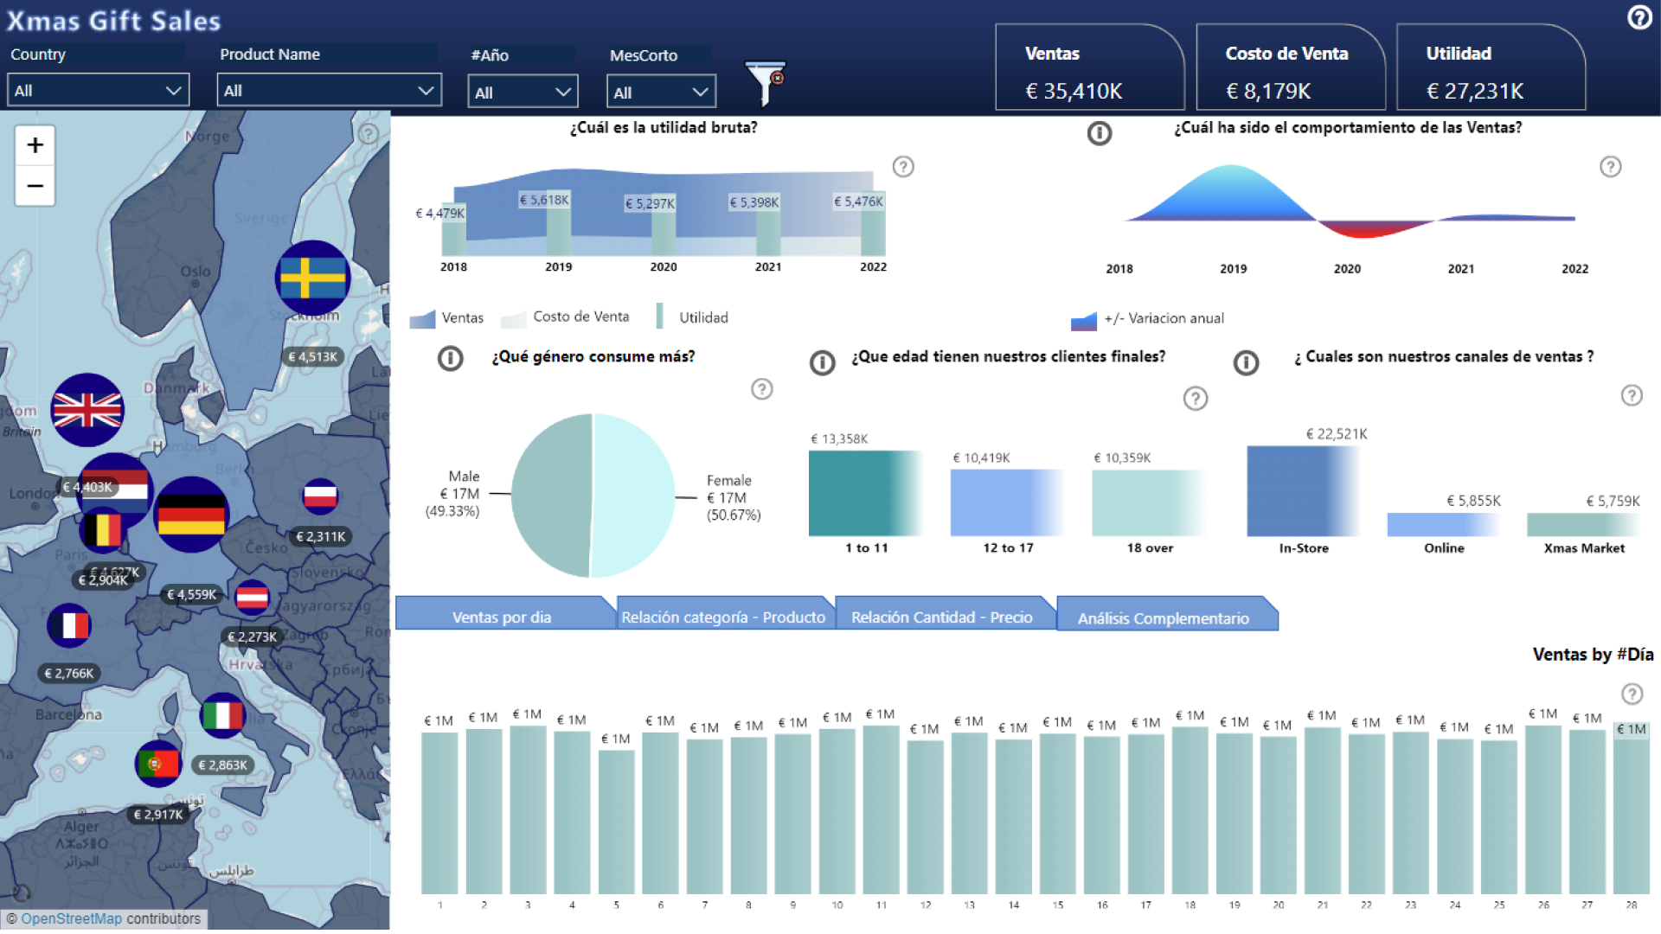1661x934 pixels.
Task: Open the OpenStreetMap link
Action: tap(72, 918)
